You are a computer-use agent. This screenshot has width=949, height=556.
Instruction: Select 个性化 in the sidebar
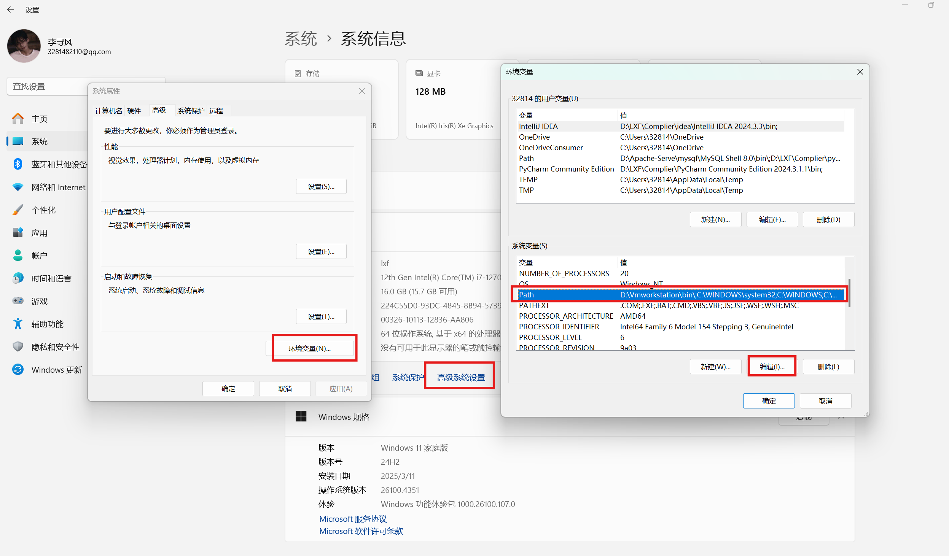click(x=44, y=210)
